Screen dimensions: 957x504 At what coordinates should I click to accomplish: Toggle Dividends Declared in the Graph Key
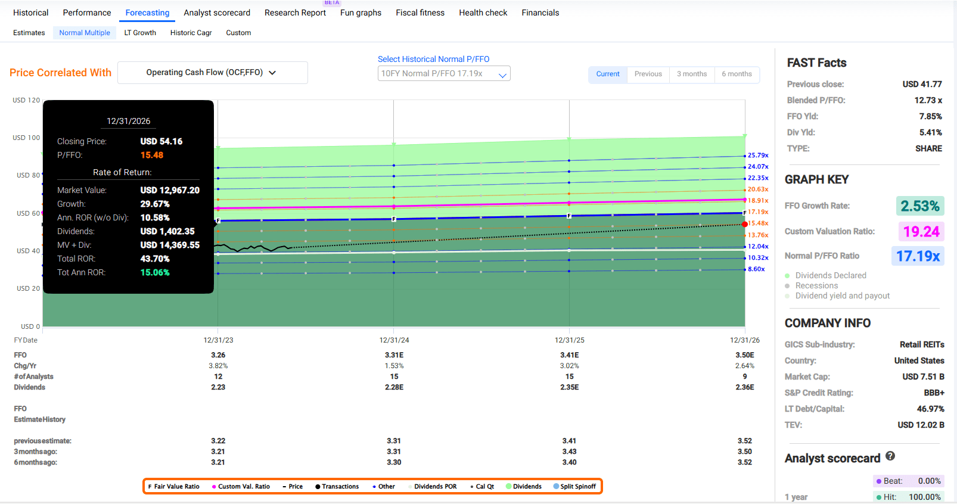(830, 275)
